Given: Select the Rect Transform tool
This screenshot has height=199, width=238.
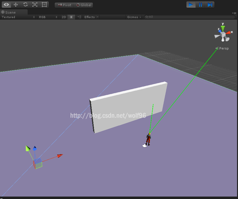Looking at the screenshot, I should point(44,5).
